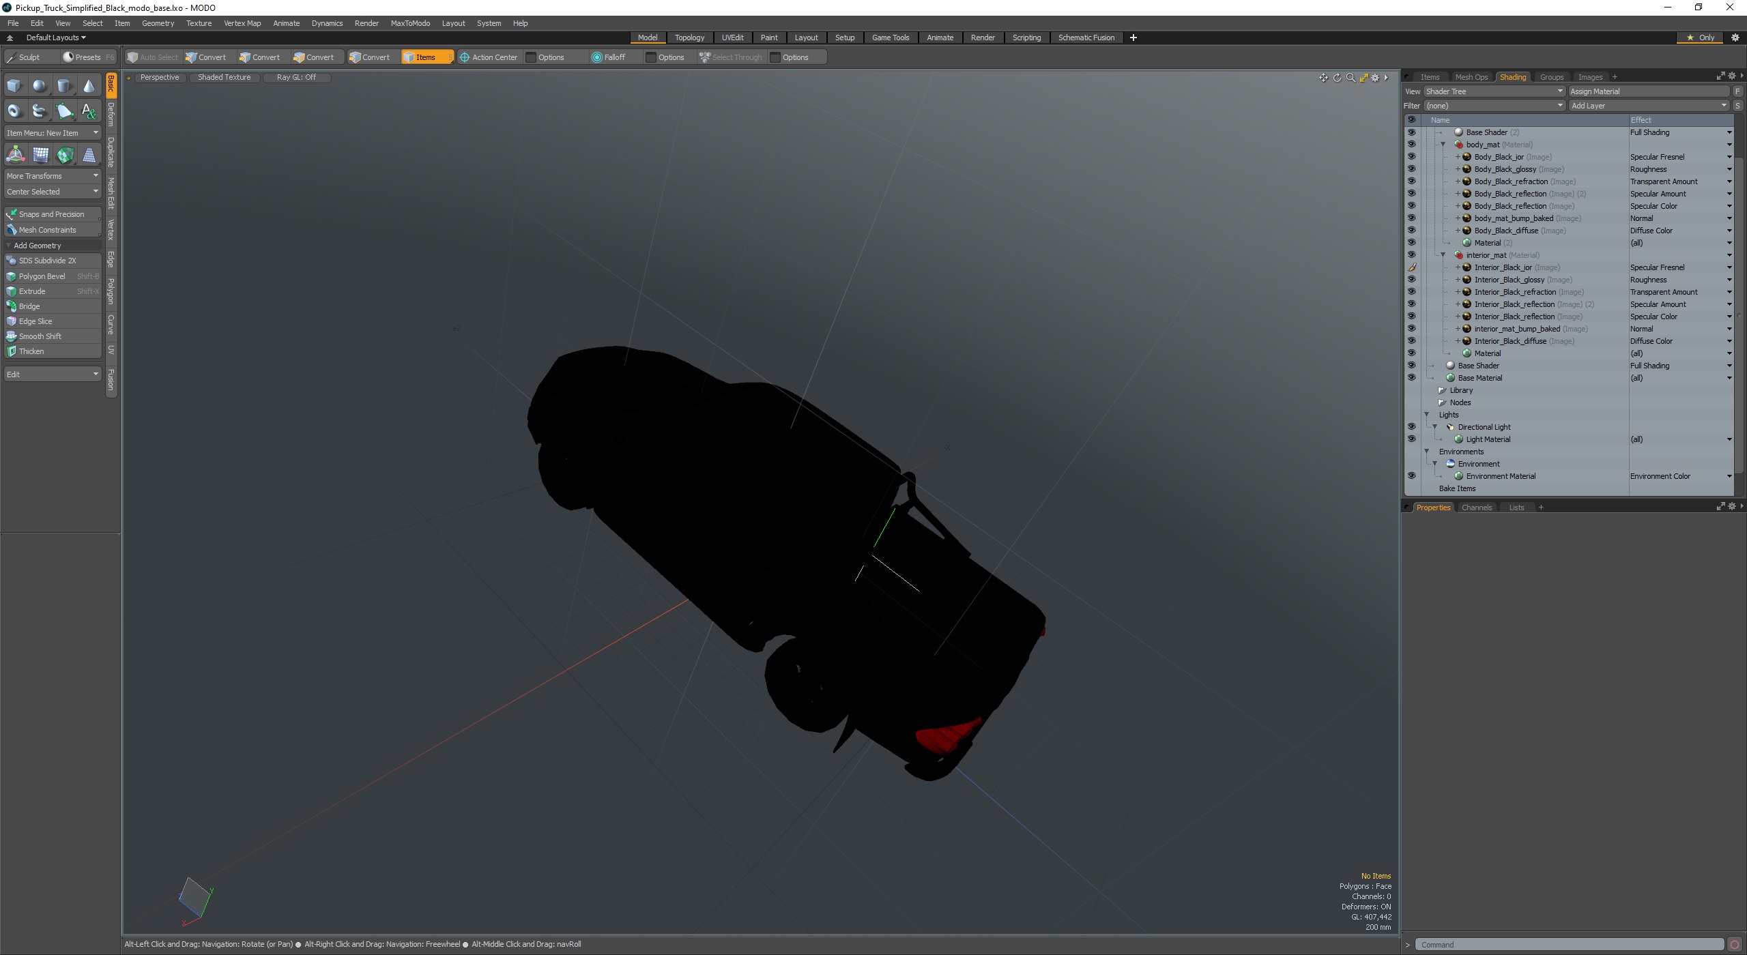Activate the Text tool icon

point(89,111)
